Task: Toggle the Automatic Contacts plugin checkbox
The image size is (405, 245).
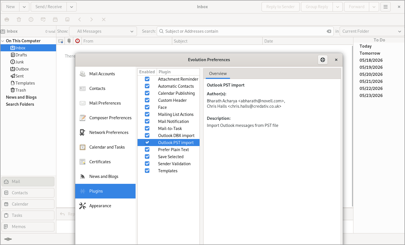Action: point(147,86)
